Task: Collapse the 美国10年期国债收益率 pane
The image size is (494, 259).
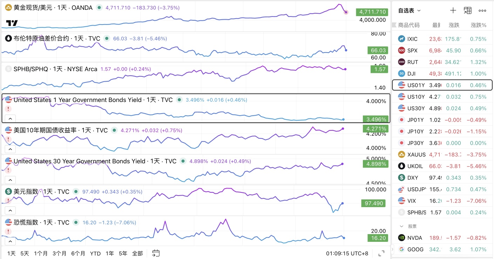Action: click(10, 149)
